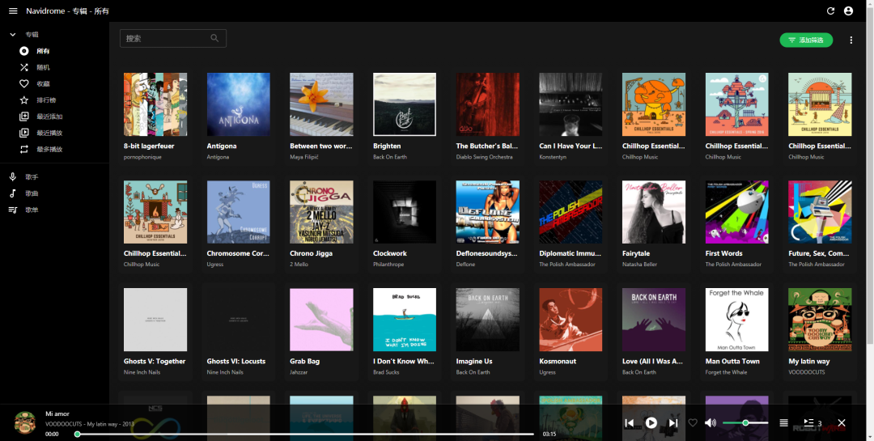Open the Between two worlds album cover
874x441 pixels.
321,104
